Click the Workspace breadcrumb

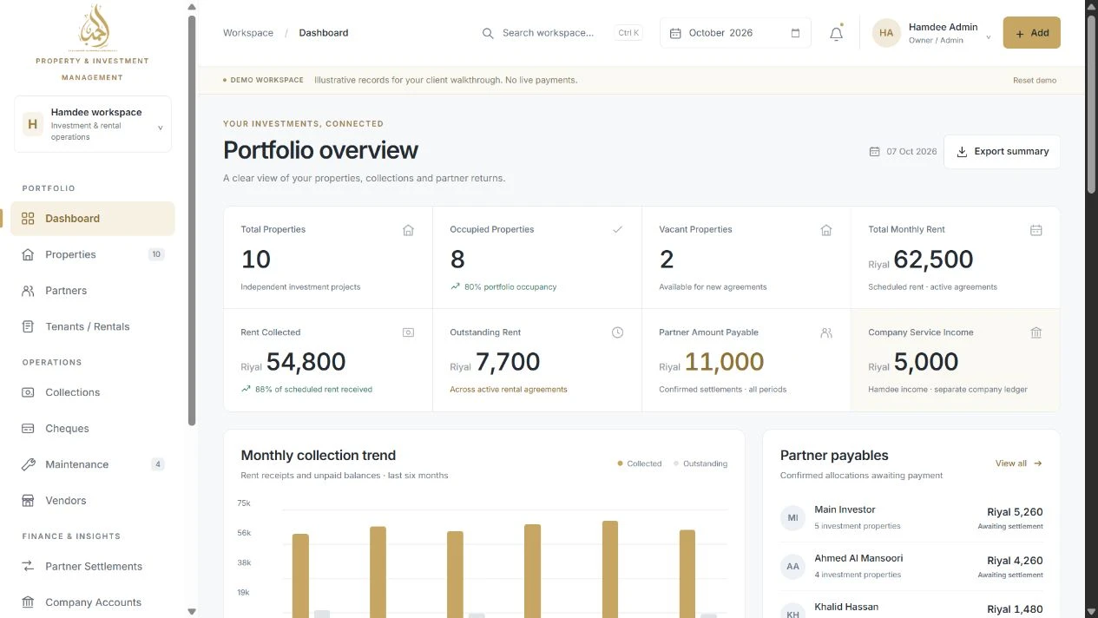[x=248, y=33]
